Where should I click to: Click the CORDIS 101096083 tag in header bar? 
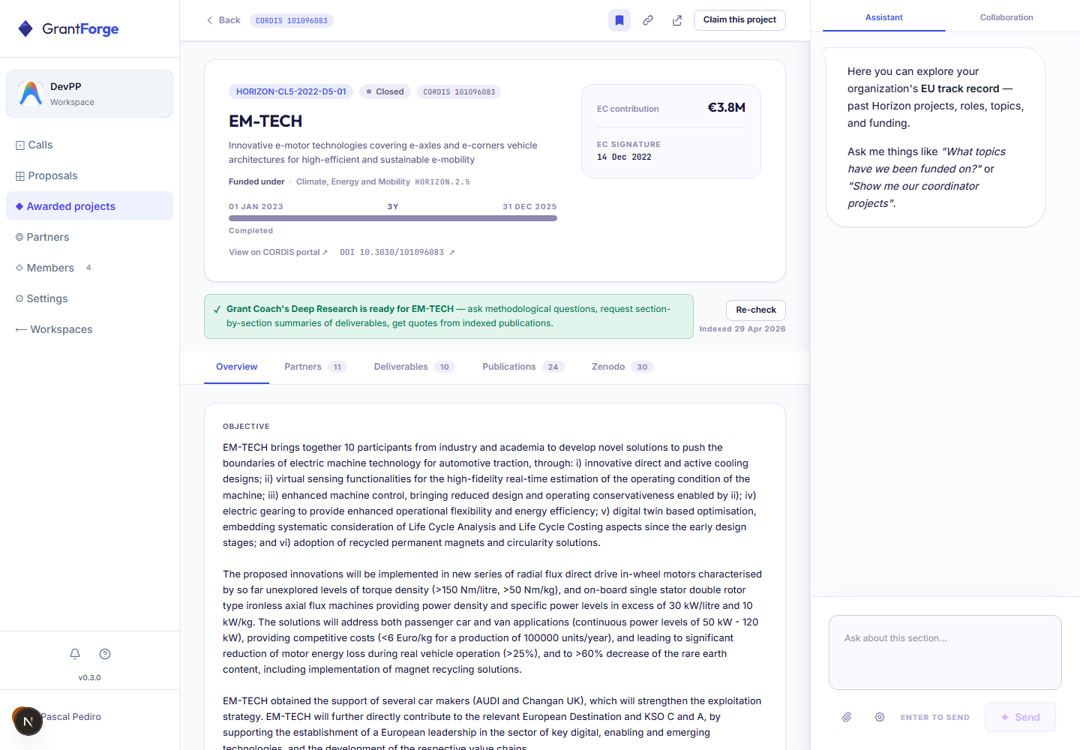pyautogui.click(x=292, y=20)
